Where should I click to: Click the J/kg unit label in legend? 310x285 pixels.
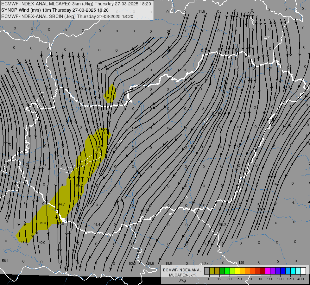(x=182, y=280)
